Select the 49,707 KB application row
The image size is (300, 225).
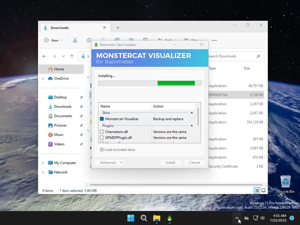(236, 86)
